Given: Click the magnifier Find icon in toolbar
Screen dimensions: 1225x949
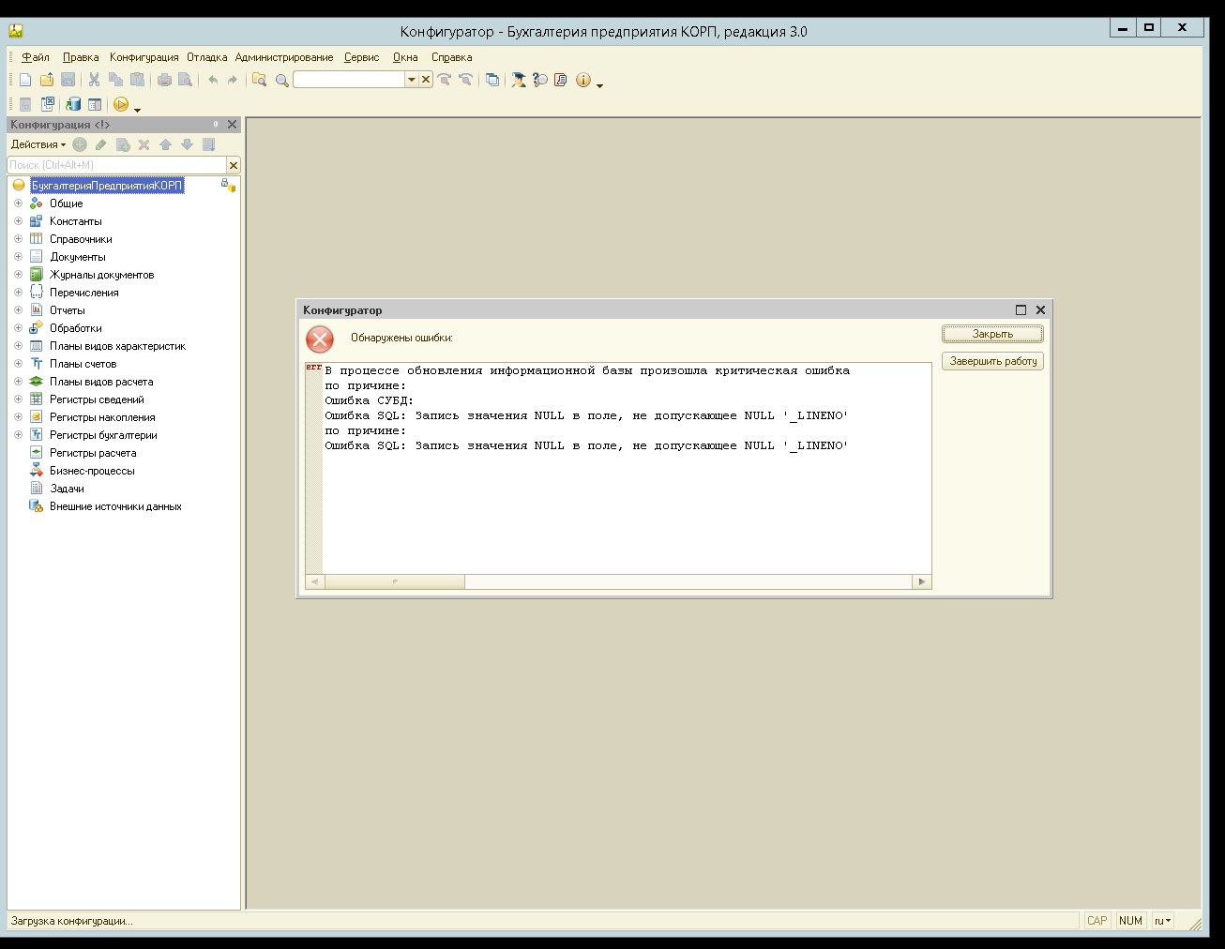Looking at the screenshot, I should [281, 80].
